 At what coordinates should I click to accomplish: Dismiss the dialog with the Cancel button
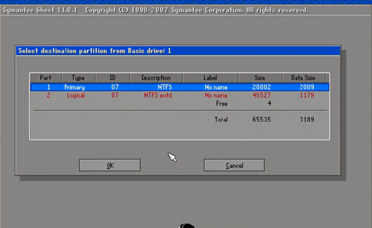click(x=234, y=165)
